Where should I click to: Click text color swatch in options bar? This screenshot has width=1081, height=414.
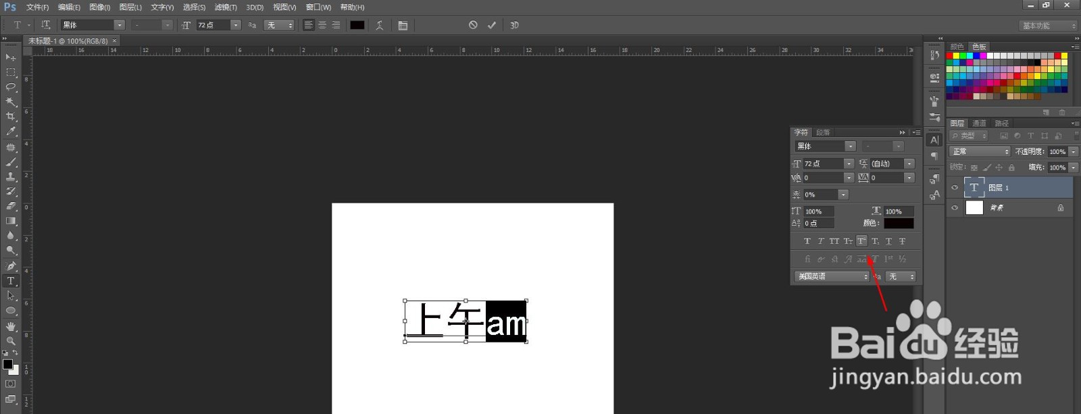pyautogui.click(x=357, y=25)
